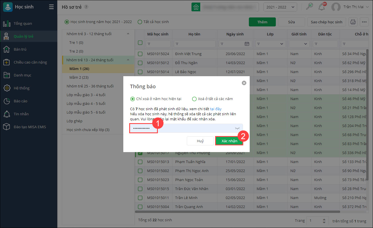Viewport: 373px width, 228px height.
Task: Check the row of Phạm Thị Ngọc Anh
Action: click(140, 171)
